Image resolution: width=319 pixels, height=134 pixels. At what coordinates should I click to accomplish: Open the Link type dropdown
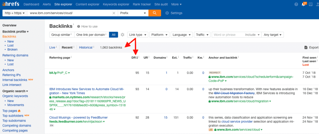point(138,35)
